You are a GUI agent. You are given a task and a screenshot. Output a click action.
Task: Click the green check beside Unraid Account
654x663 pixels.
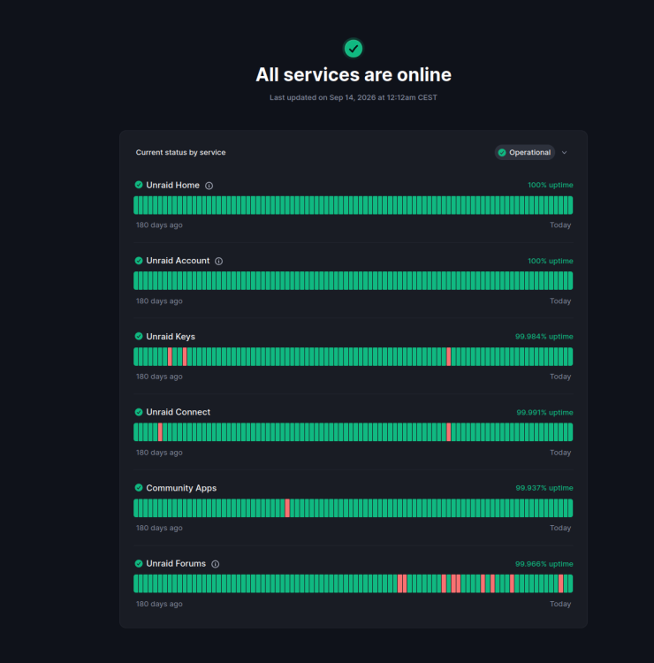(139, 261)
